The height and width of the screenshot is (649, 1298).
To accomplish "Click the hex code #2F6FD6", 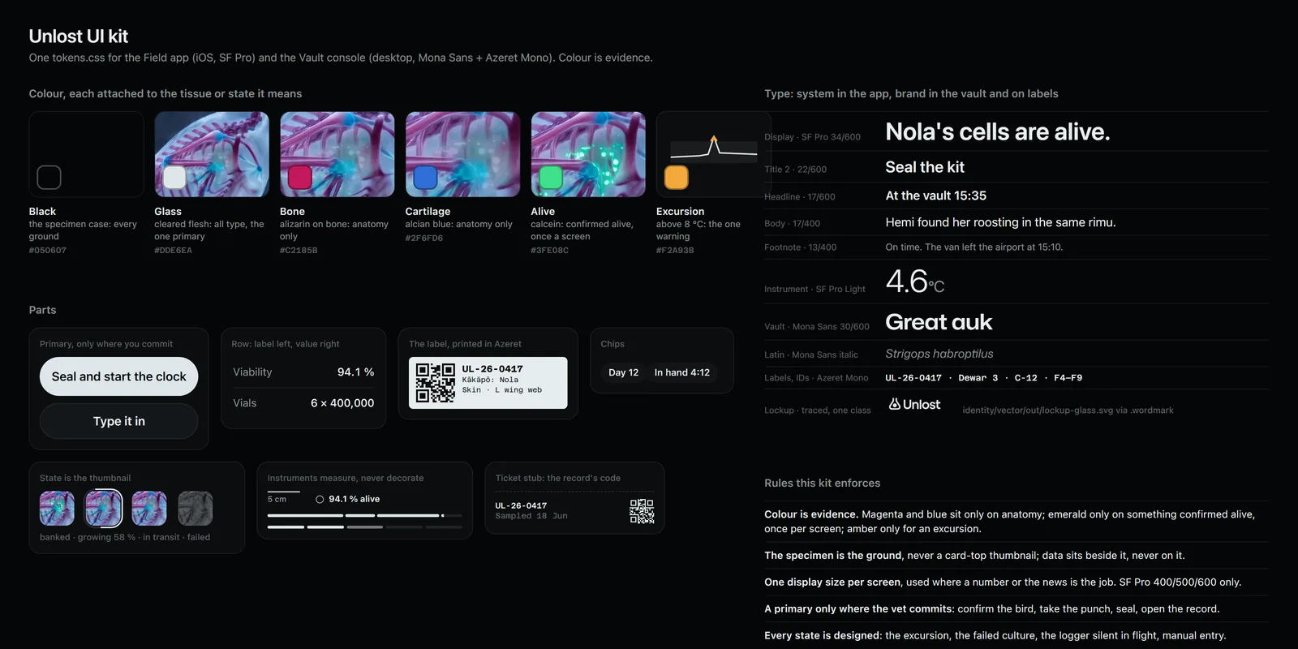I will click(424, 239).
